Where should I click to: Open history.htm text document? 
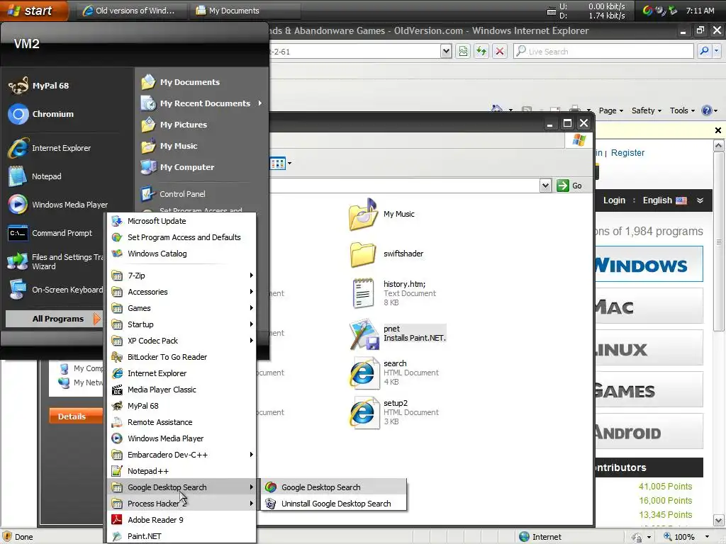pyautogui.click(x=393, y=293)
